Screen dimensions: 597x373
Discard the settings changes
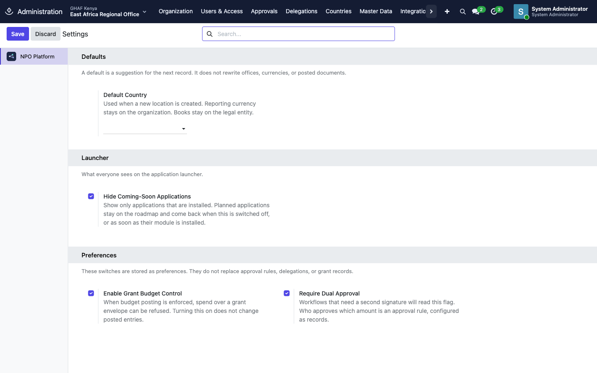(x=46, y=34)
